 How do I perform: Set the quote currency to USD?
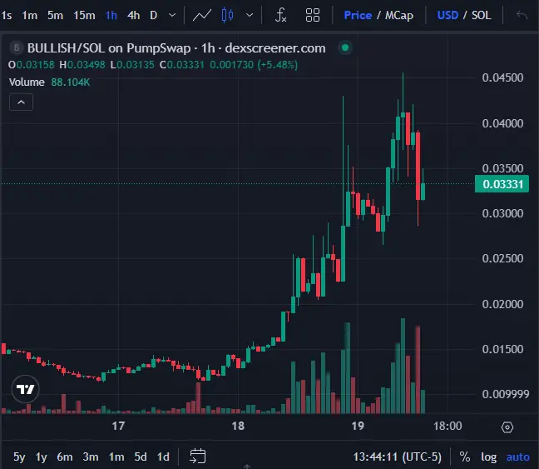448,16
